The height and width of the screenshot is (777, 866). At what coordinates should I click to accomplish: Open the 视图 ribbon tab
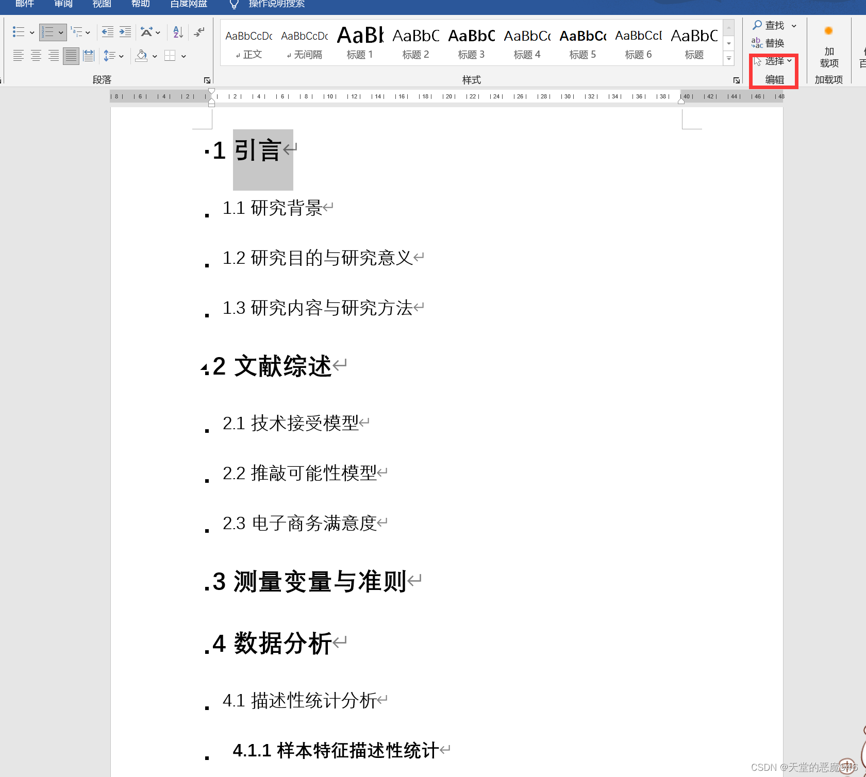102,4
